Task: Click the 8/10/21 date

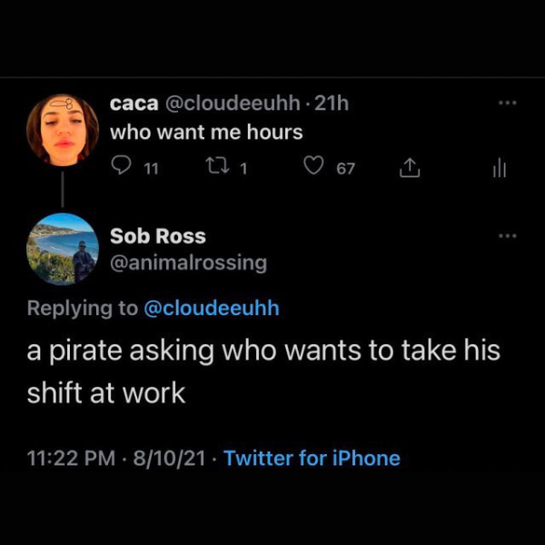Action: [x=170, y=458]
